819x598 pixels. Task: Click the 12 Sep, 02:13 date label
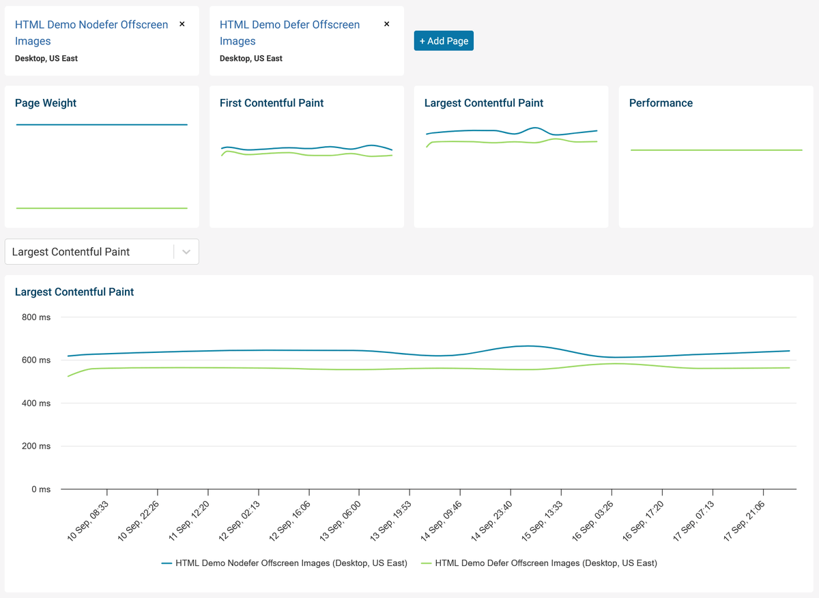[239, 521]
